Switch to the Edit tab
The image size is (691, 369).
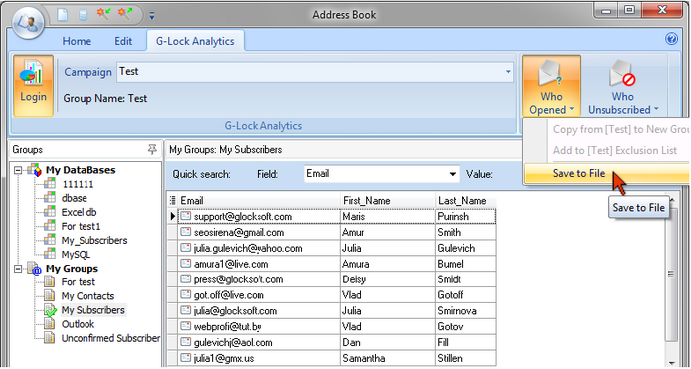123,41
